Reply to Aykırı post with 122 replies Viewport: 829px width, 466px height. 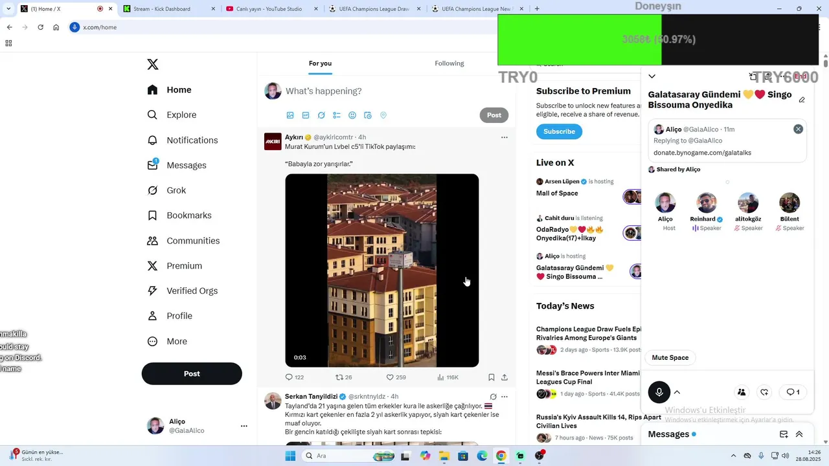295,377
